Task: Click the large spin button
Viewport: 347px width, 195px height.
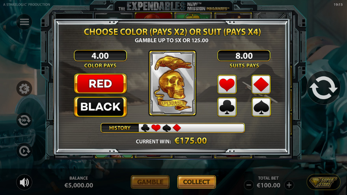Action: [323, 88]
